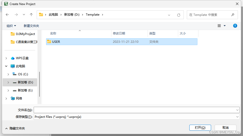
Task: Select 此电脑 in the address path
Action: pyautogui.click(x=53, y=15)
